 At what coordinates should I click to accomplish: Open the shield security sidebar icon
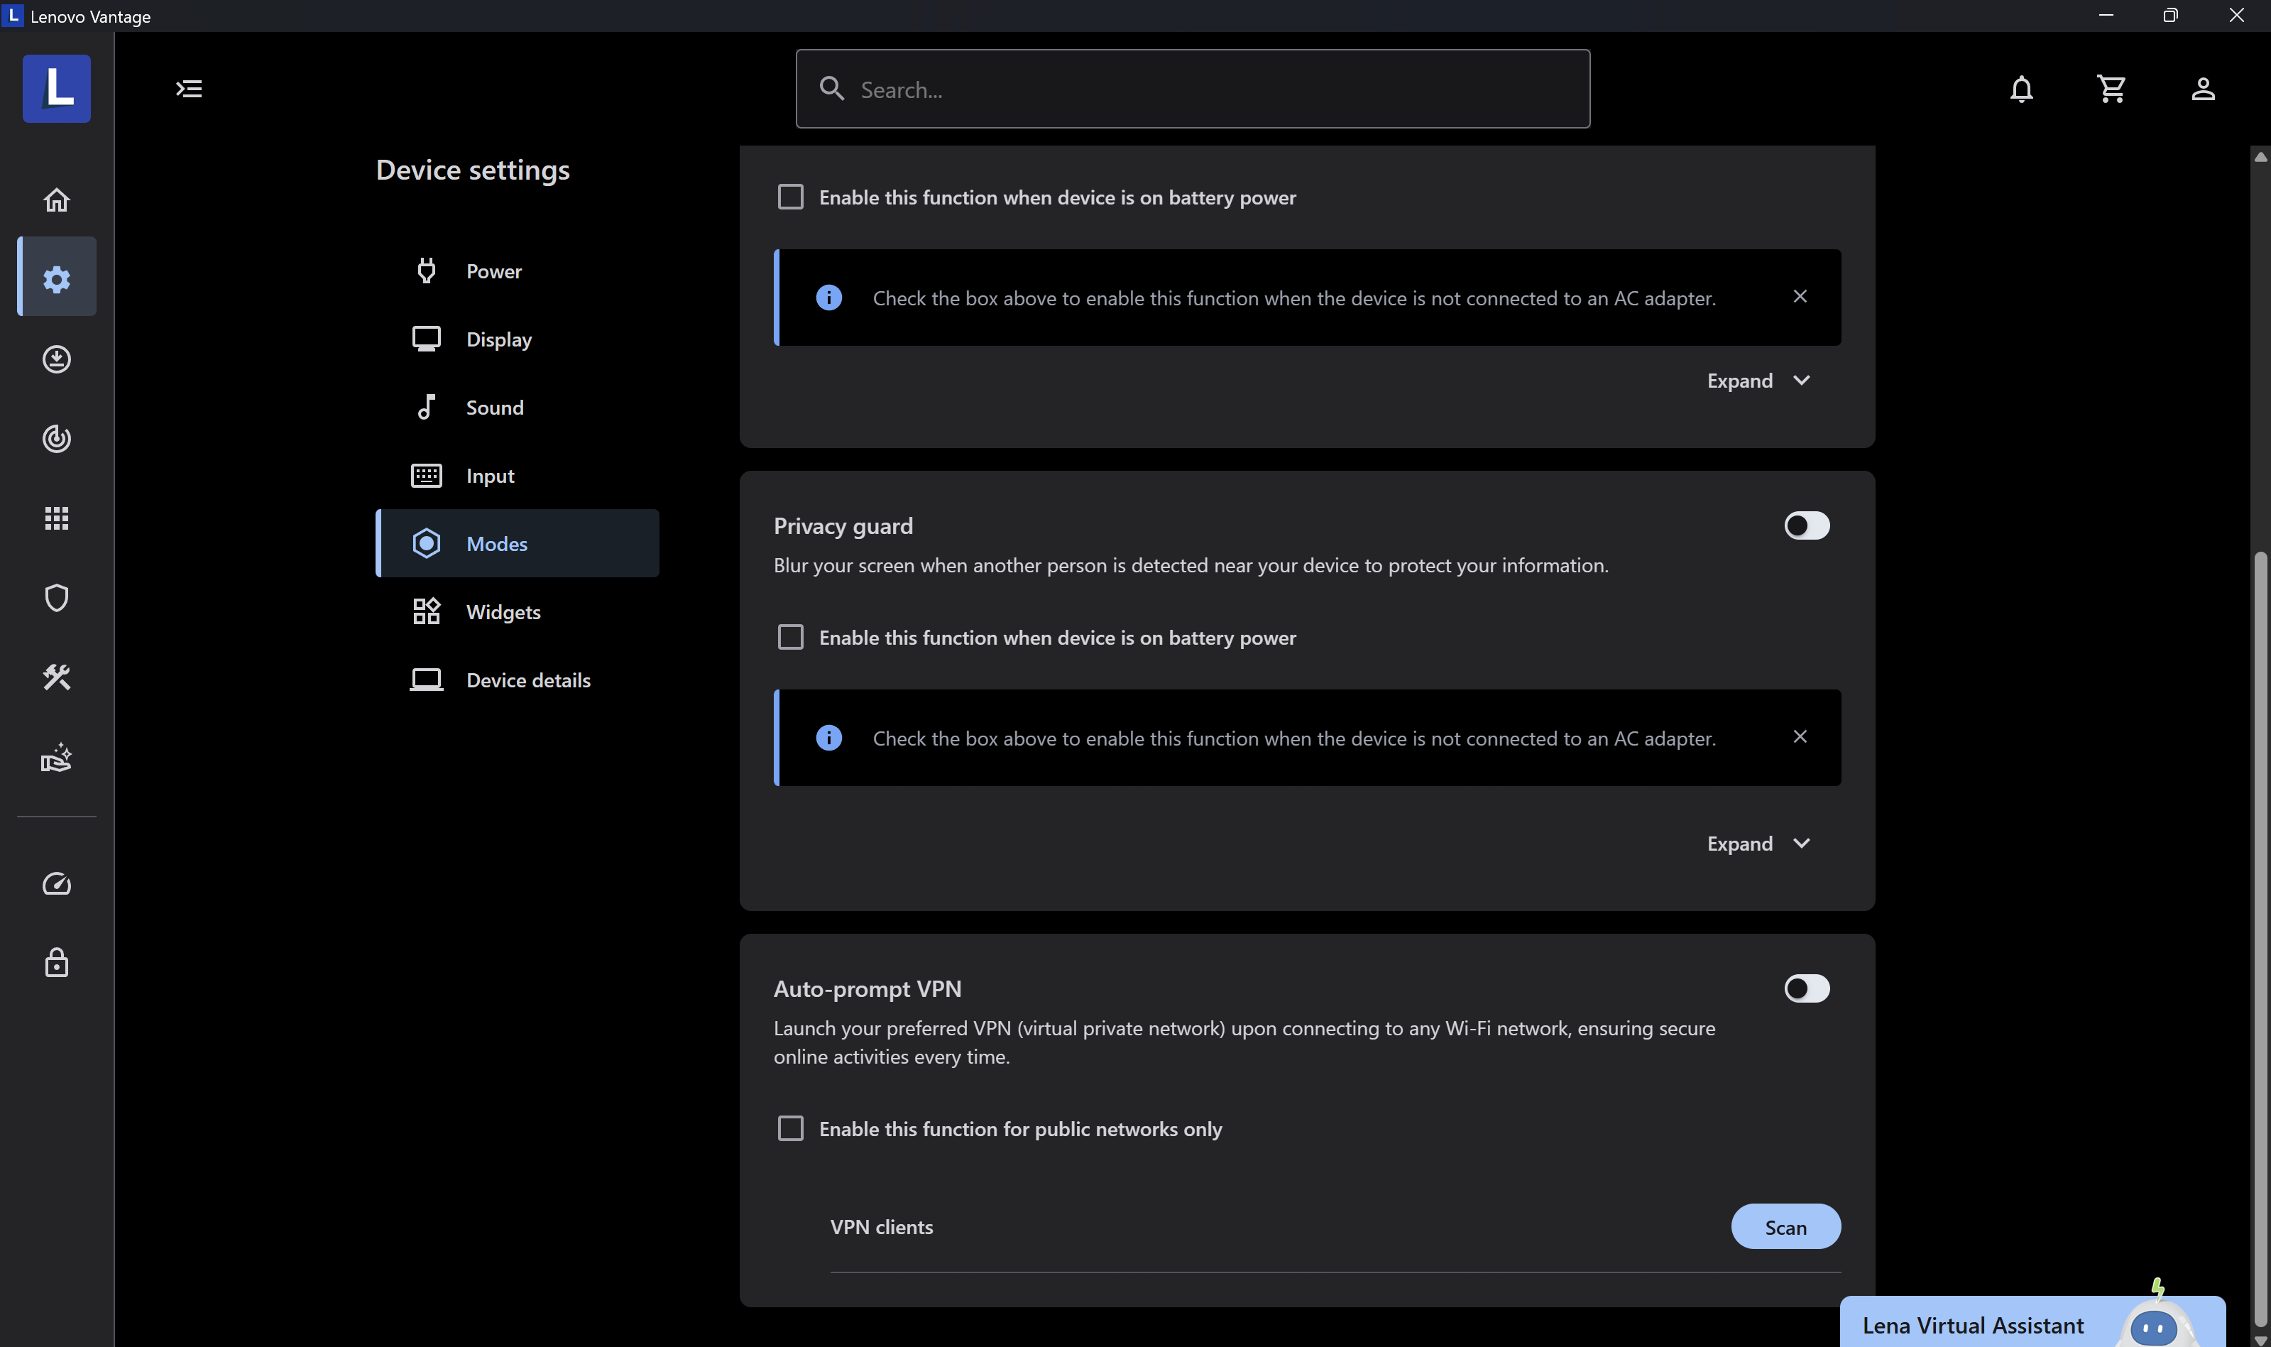coord(56,598)
